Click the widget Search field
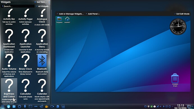 (x=18, y=6)
